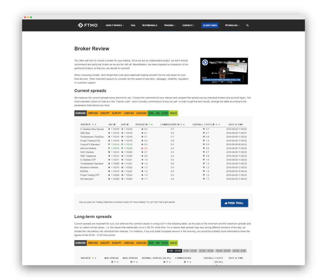Select GBPUSD tab in Current spreads
The height and width of the screenshot is (280, 327).
(93, 113)
